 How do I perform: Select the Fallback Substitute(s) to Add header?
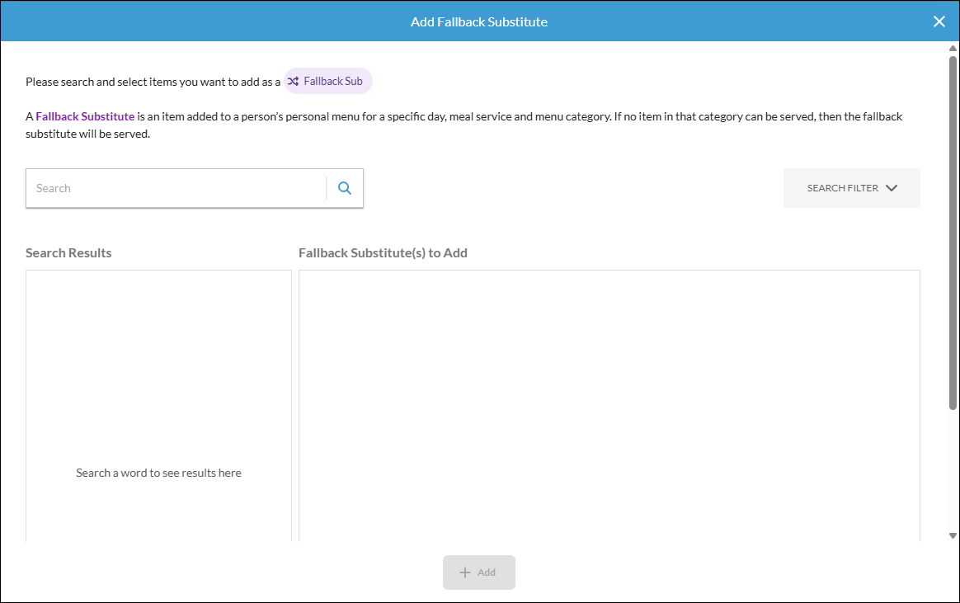tap(384, 252)
